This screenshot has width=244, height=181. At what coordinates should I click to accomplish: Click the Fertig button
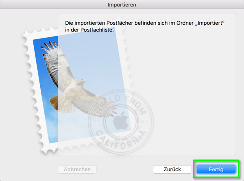coord(216,169)
